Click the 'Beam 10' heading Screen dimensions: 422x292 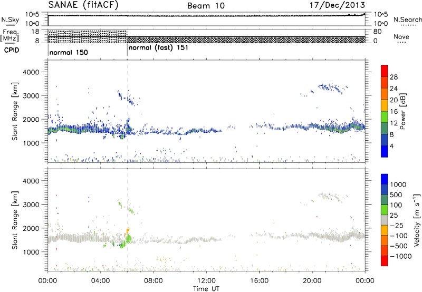pyautogui.click(x=206, y=6)
